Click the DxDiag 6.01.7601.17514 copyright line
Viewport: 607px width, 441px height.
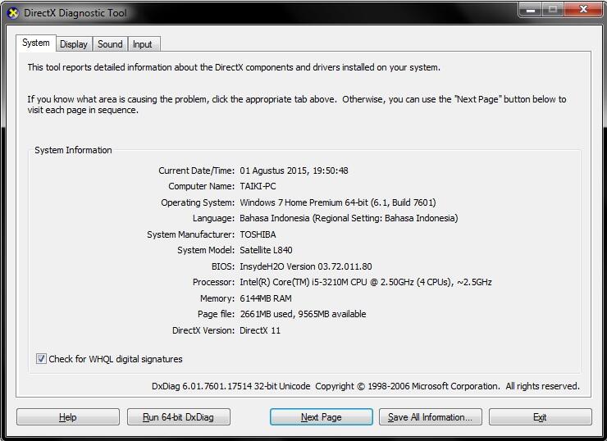pyautogui.click(x=366, y=386)
